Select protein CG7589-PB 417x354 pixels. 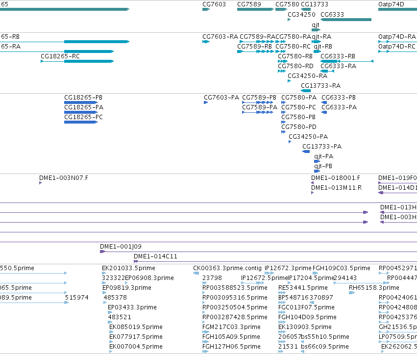click(259, 98)
